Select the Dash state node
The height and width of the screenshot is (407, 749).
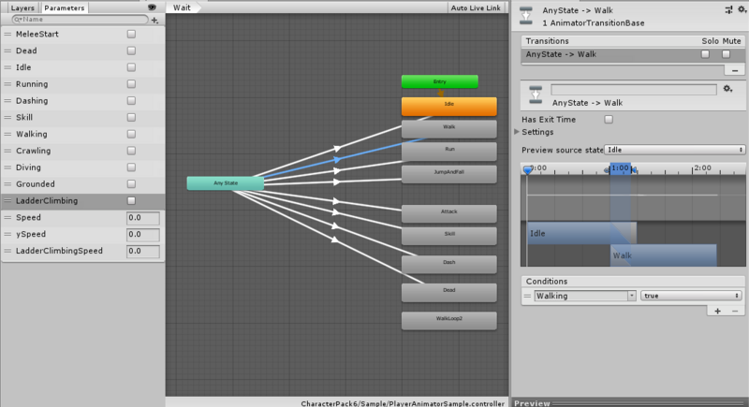click(449, 265)
